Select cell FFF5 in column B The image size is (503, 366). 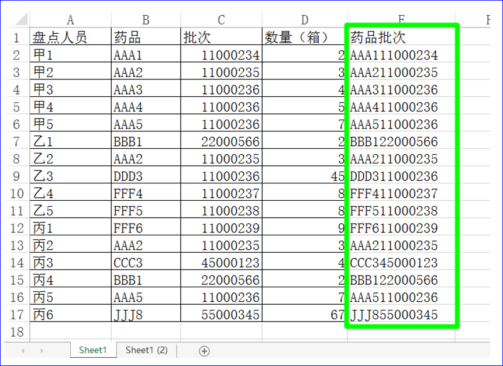coord(146,211)
